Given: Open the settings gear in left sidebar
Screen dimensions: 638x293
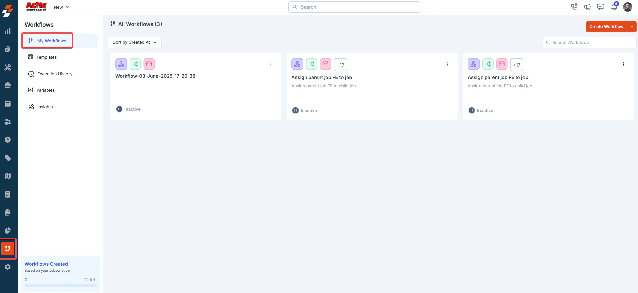Looking at the screenshot, I should tap(8, 267).
